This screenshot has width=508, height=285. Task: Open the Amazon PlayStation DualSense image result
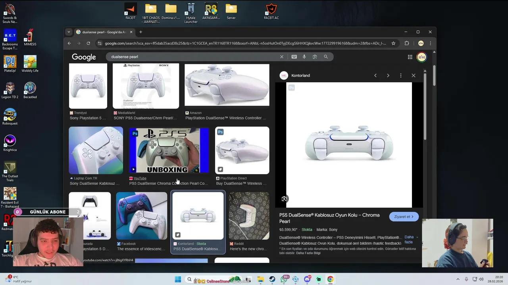227,85
